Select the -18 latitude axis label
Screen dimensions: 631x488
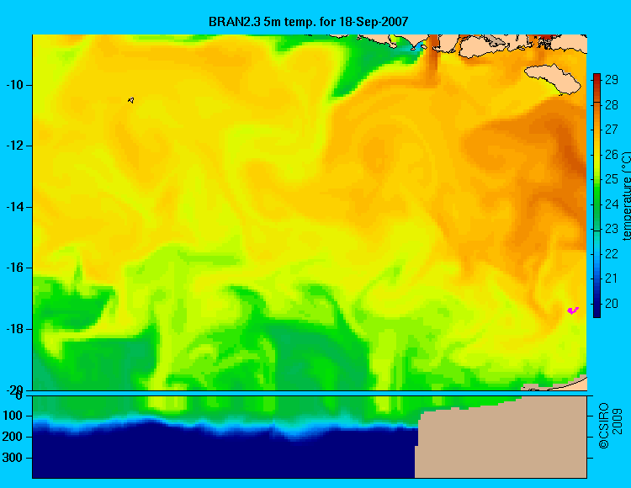(14, 329)
